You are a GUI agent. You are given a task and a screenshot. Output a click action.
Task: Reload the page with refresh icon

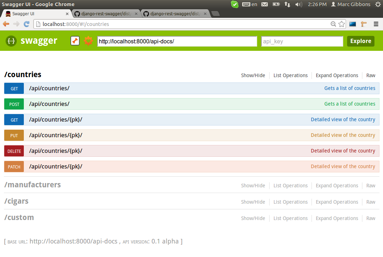(26, 24)
